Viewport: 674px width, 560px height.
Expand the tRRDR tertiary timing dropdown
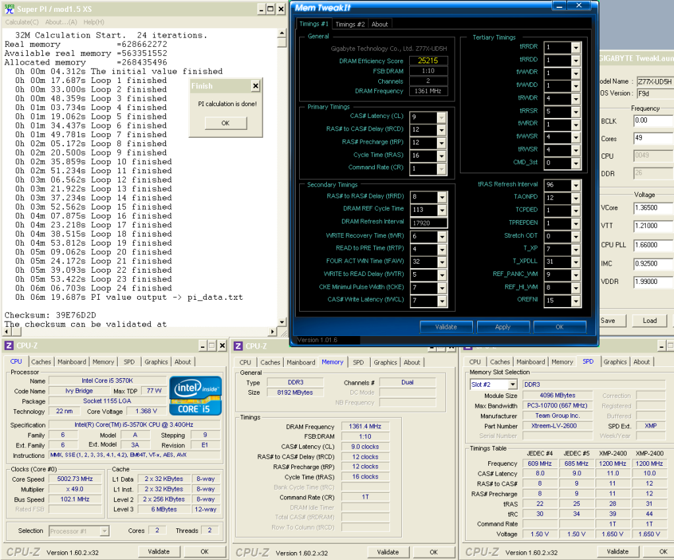click(576, 47)
